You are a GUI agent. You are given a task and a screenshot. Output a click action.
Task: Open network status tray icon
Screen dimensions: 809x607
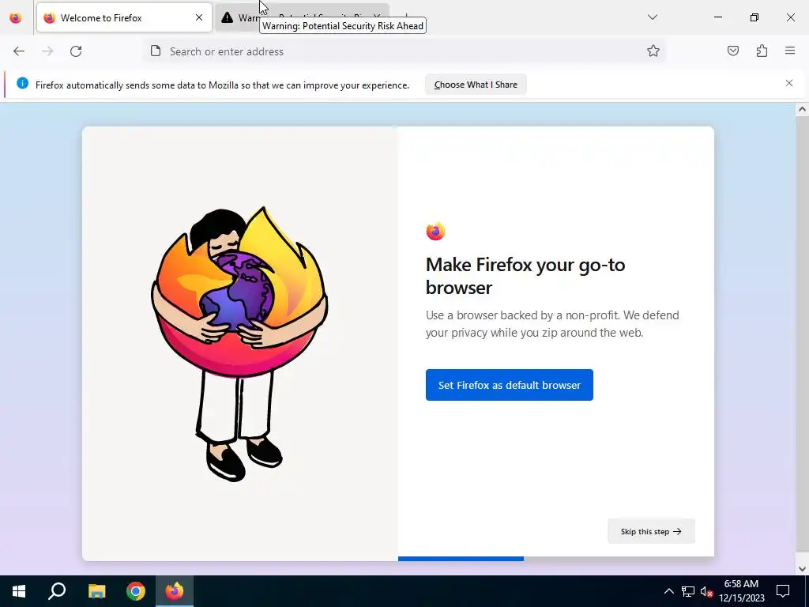point(688,591)
